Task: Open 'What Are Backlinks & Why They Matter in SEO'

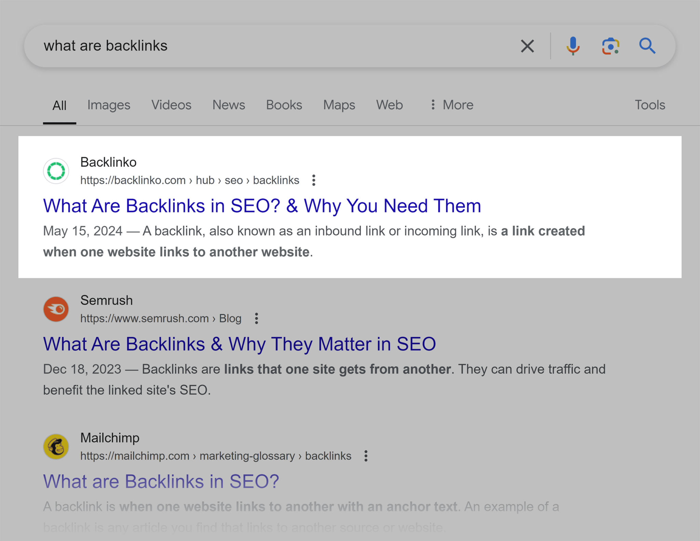Action: click(239, 344)
